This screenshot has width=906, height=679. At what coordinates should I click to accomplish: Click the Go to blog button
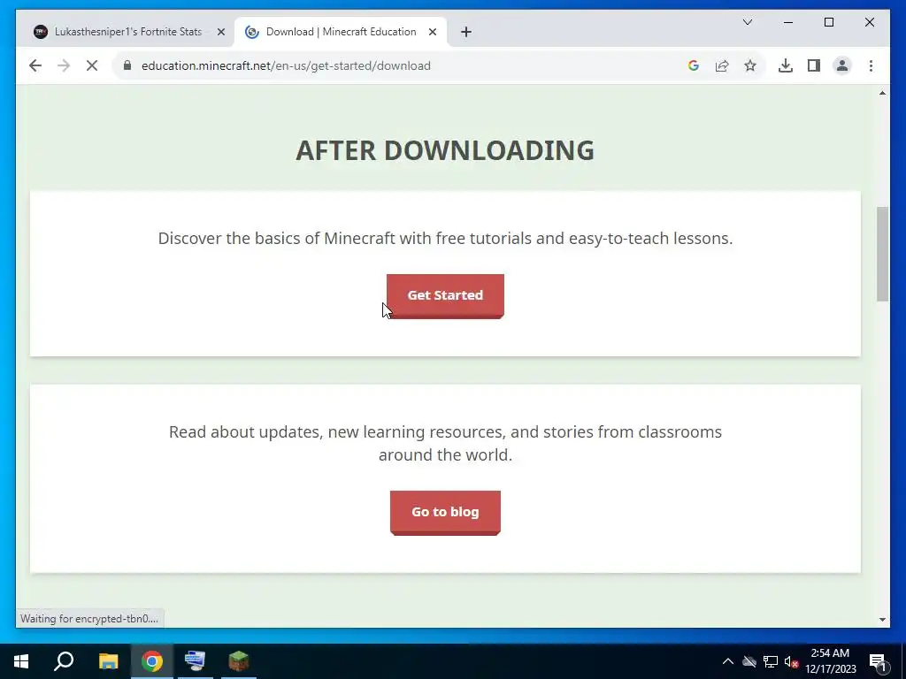tap(445, 513)
